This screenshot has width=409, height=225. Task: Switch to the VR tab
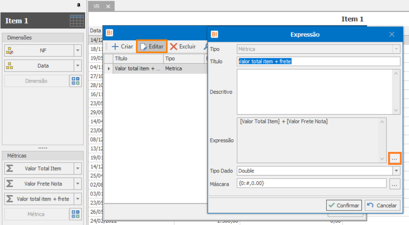[97, 6]
